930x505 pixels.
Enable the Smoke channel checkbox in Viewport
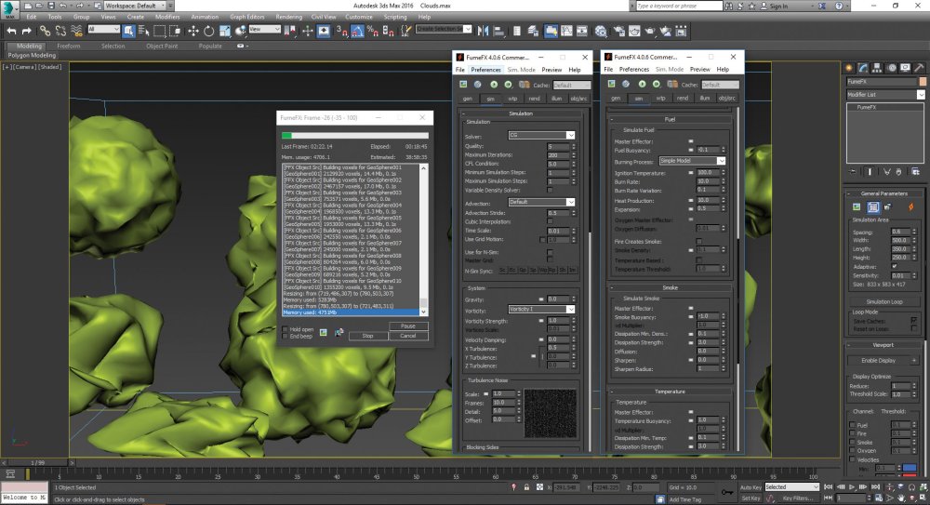click(x=852, y=442)
